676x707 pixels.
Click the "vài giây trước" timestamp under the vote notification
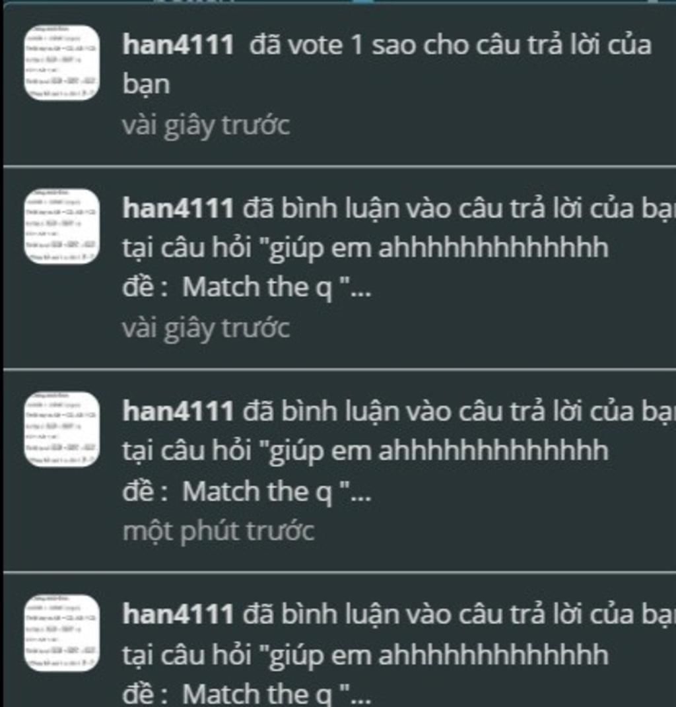coord(206,126)
